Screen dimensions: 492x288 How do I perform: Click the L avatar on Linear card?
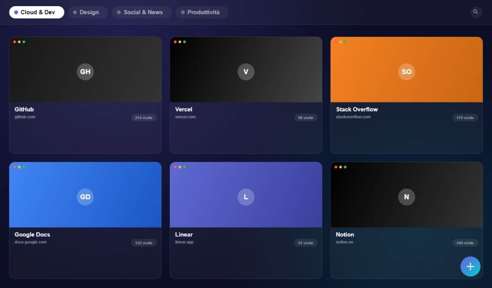[246, 197]
